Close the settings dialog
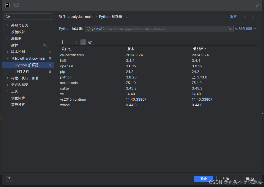The height and width of the screenshot is (187, 264). (x=257, y=5)
